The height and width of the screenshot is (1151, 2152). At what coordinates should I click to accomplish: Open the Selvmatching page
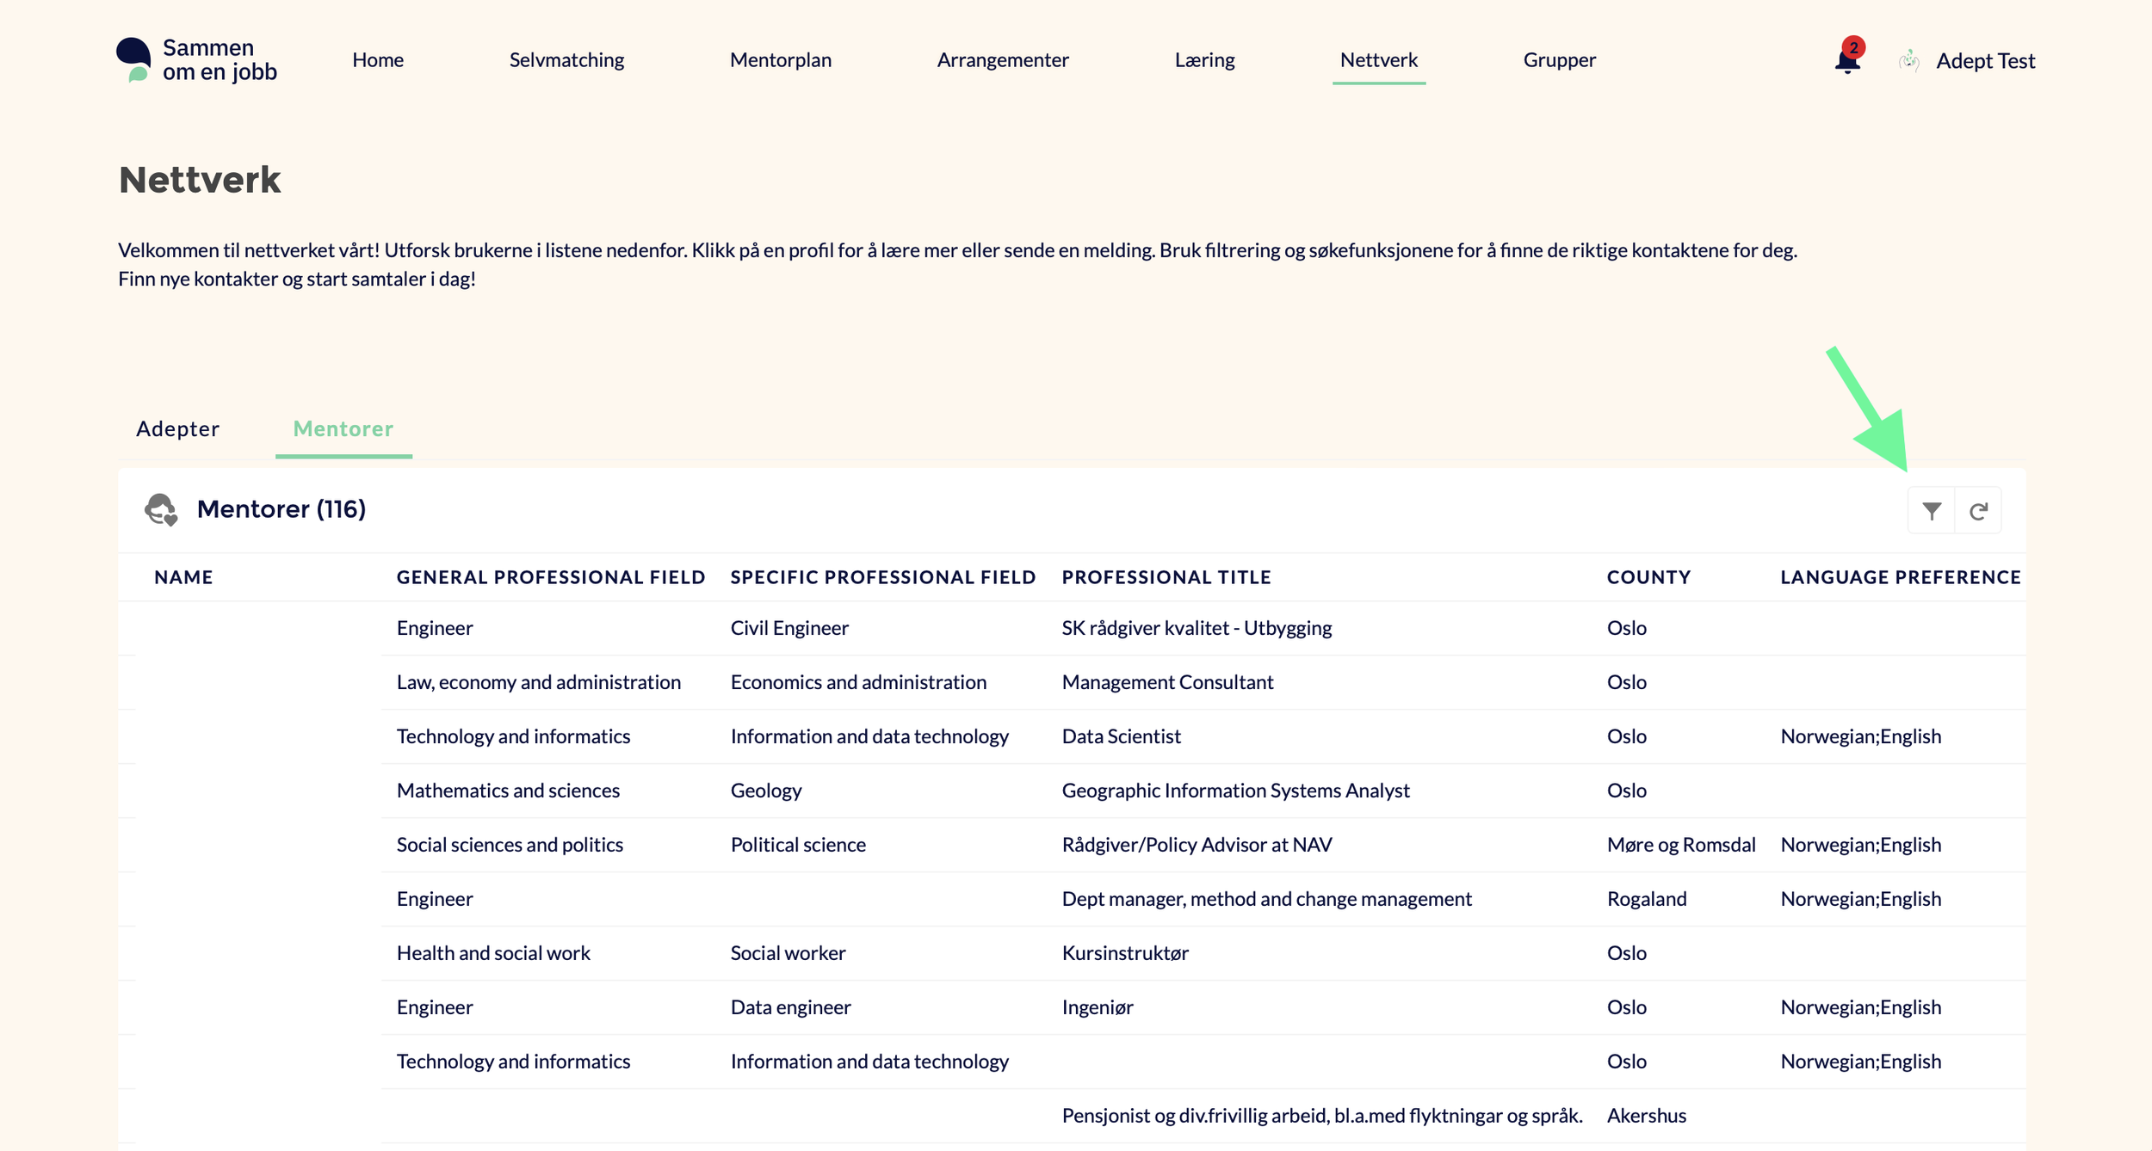point(566,60)
